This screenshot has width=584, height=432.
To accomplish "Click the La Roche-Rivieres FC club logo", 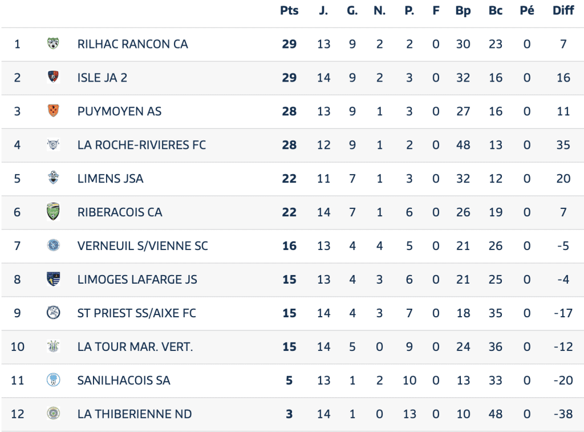I will (53, 145).
